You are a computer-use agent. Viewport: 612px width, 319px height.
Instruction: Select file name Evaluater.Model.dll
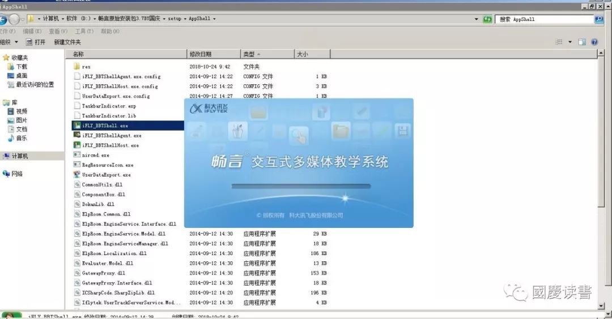click(107, 264)
